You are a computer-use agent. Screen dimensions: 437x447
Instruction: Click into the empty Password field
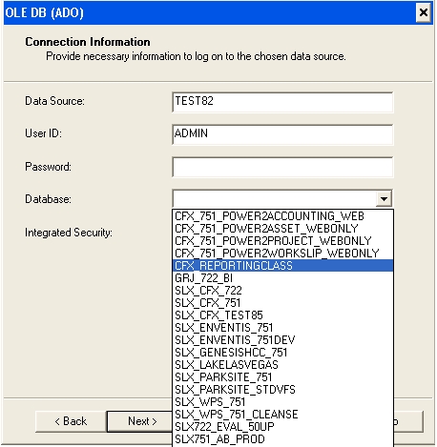(x=282, y=167)
